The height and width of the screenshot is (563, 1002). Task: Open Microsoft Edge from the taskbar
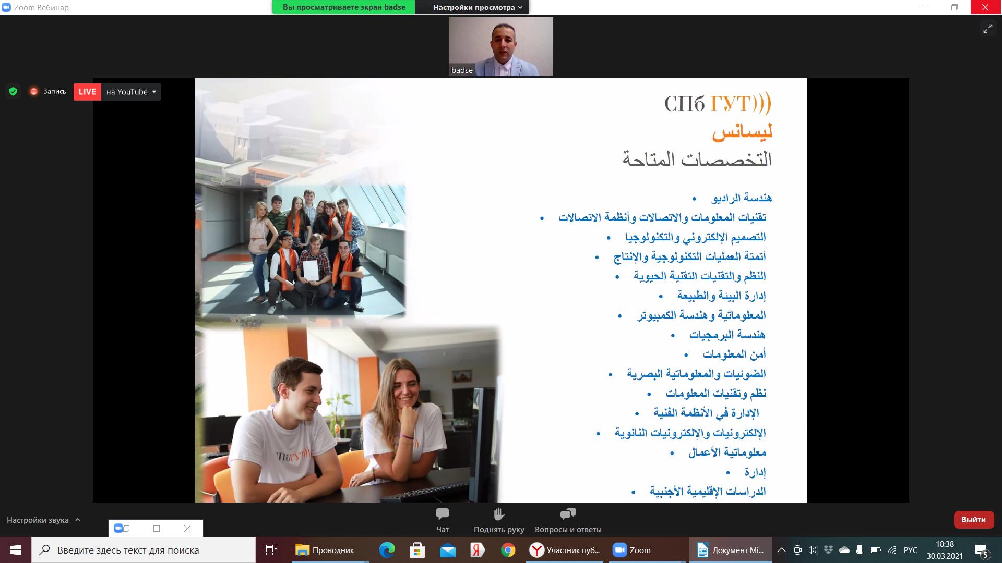pos(387,550)
